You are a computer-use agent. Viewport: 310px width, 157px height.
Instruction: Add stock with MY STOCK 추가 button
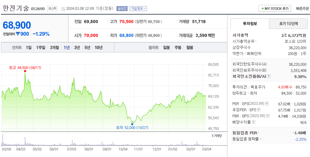click(275, 9)
